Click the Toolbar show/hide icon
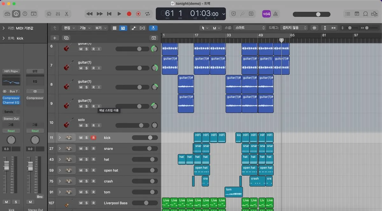This screenshot has height=211, width=382. pos(34,14)
